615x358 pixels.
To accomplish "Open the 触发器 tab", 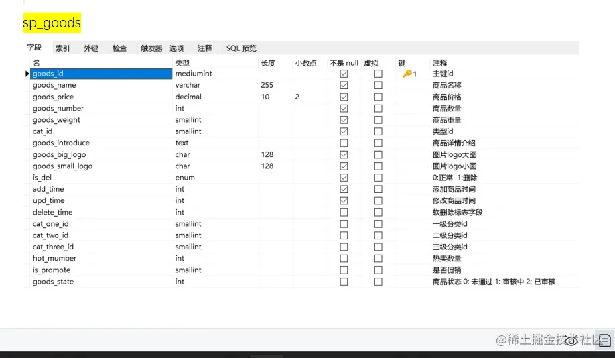I will pyautogui.click(x=151, y=48).
